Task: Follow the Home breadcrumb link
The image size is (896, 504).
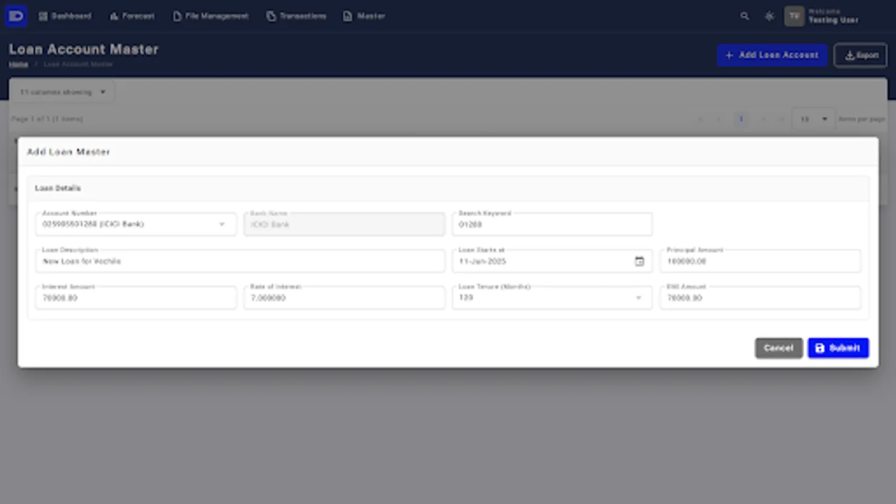Action: pyautogui.click(x=18, y=64)
